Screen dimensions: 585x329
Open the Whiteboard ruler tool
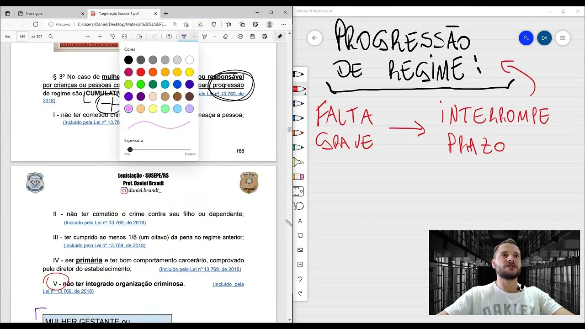(298, 191)
